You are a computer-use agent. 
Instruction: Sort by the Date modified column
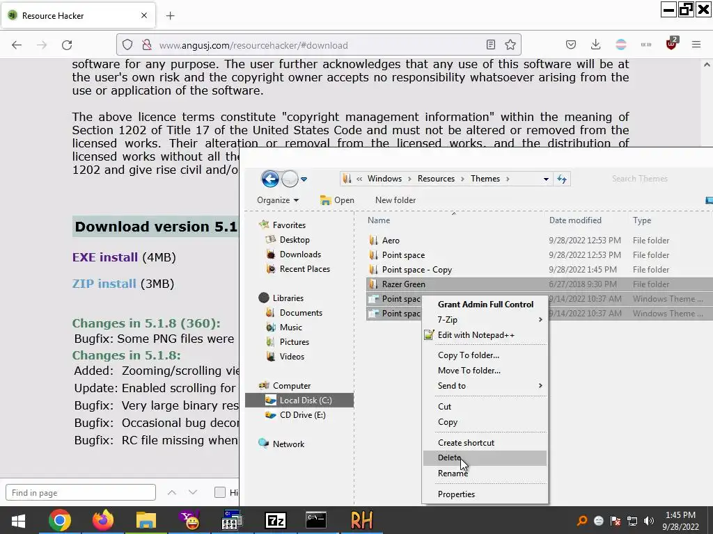(x=575, y=220)
